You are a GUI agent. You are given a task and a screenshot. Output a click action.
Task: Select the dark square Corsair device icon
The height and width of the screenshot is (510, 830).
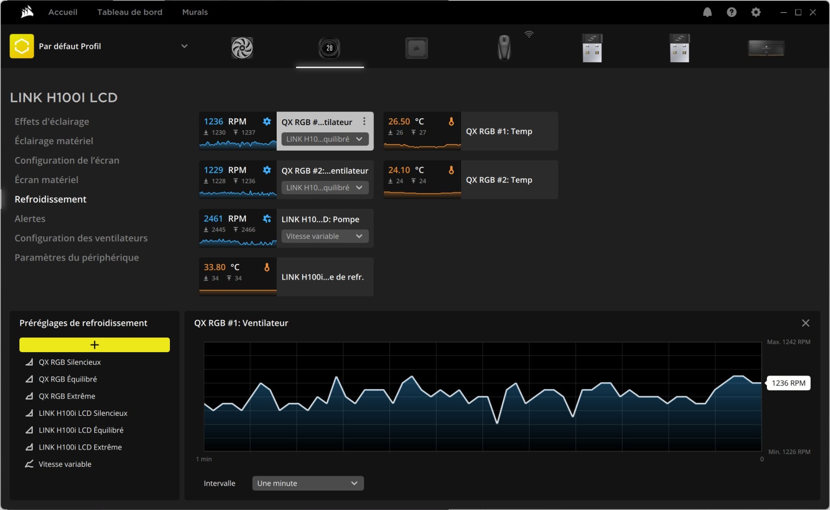click(417, 48)
